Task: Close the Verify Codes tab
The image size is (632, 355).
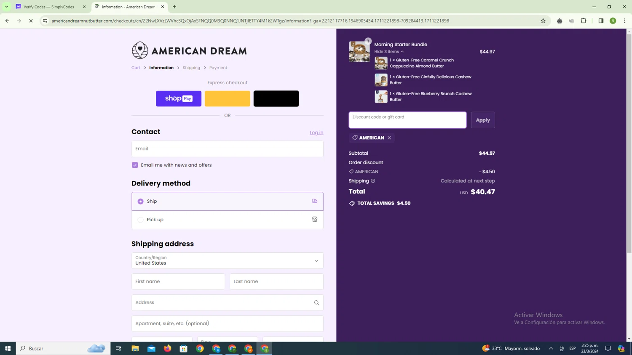Action: click(x=84, y=7)
